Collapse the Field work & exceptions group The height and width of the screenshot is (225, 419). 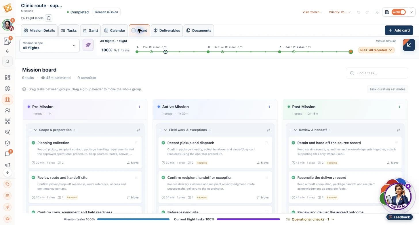click(x=165, y=130)
